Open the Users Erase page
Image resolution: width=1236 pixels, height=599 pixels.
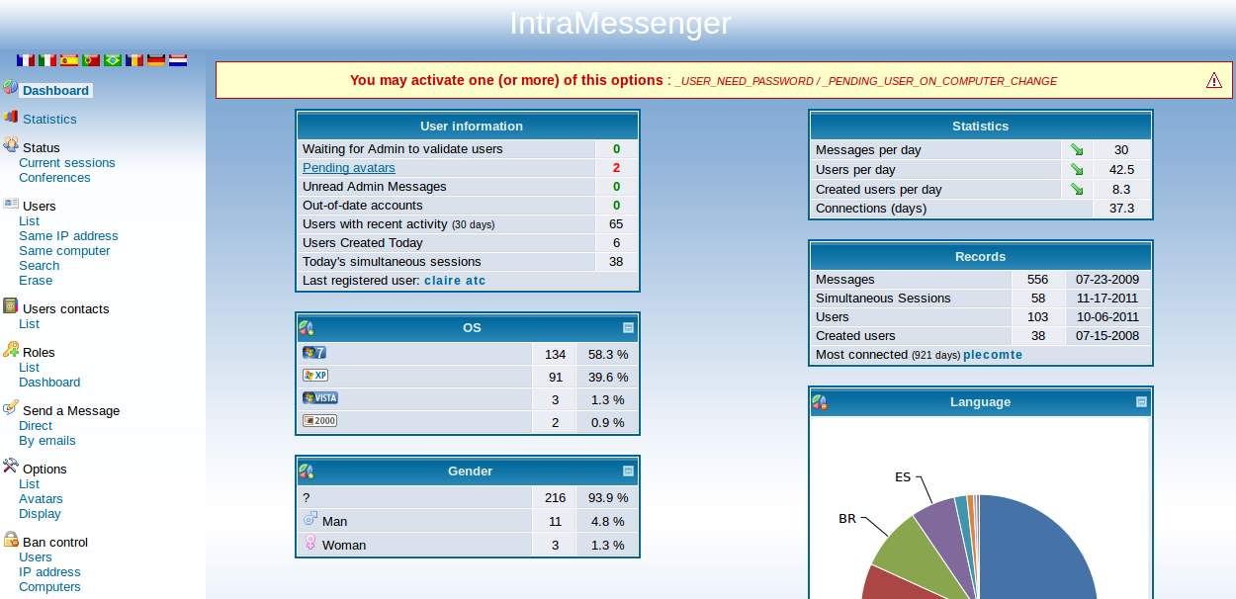click(x=36, y=281)
